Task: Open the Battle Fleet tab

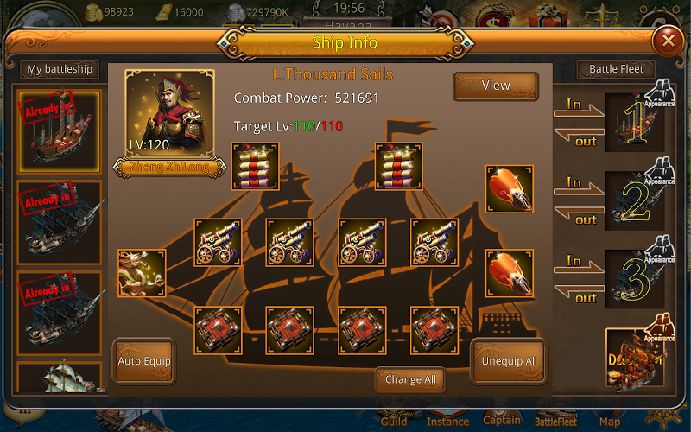Action: coord(616,69)
